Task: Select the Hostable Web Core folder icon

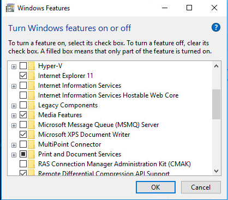Action: point(31,95)
